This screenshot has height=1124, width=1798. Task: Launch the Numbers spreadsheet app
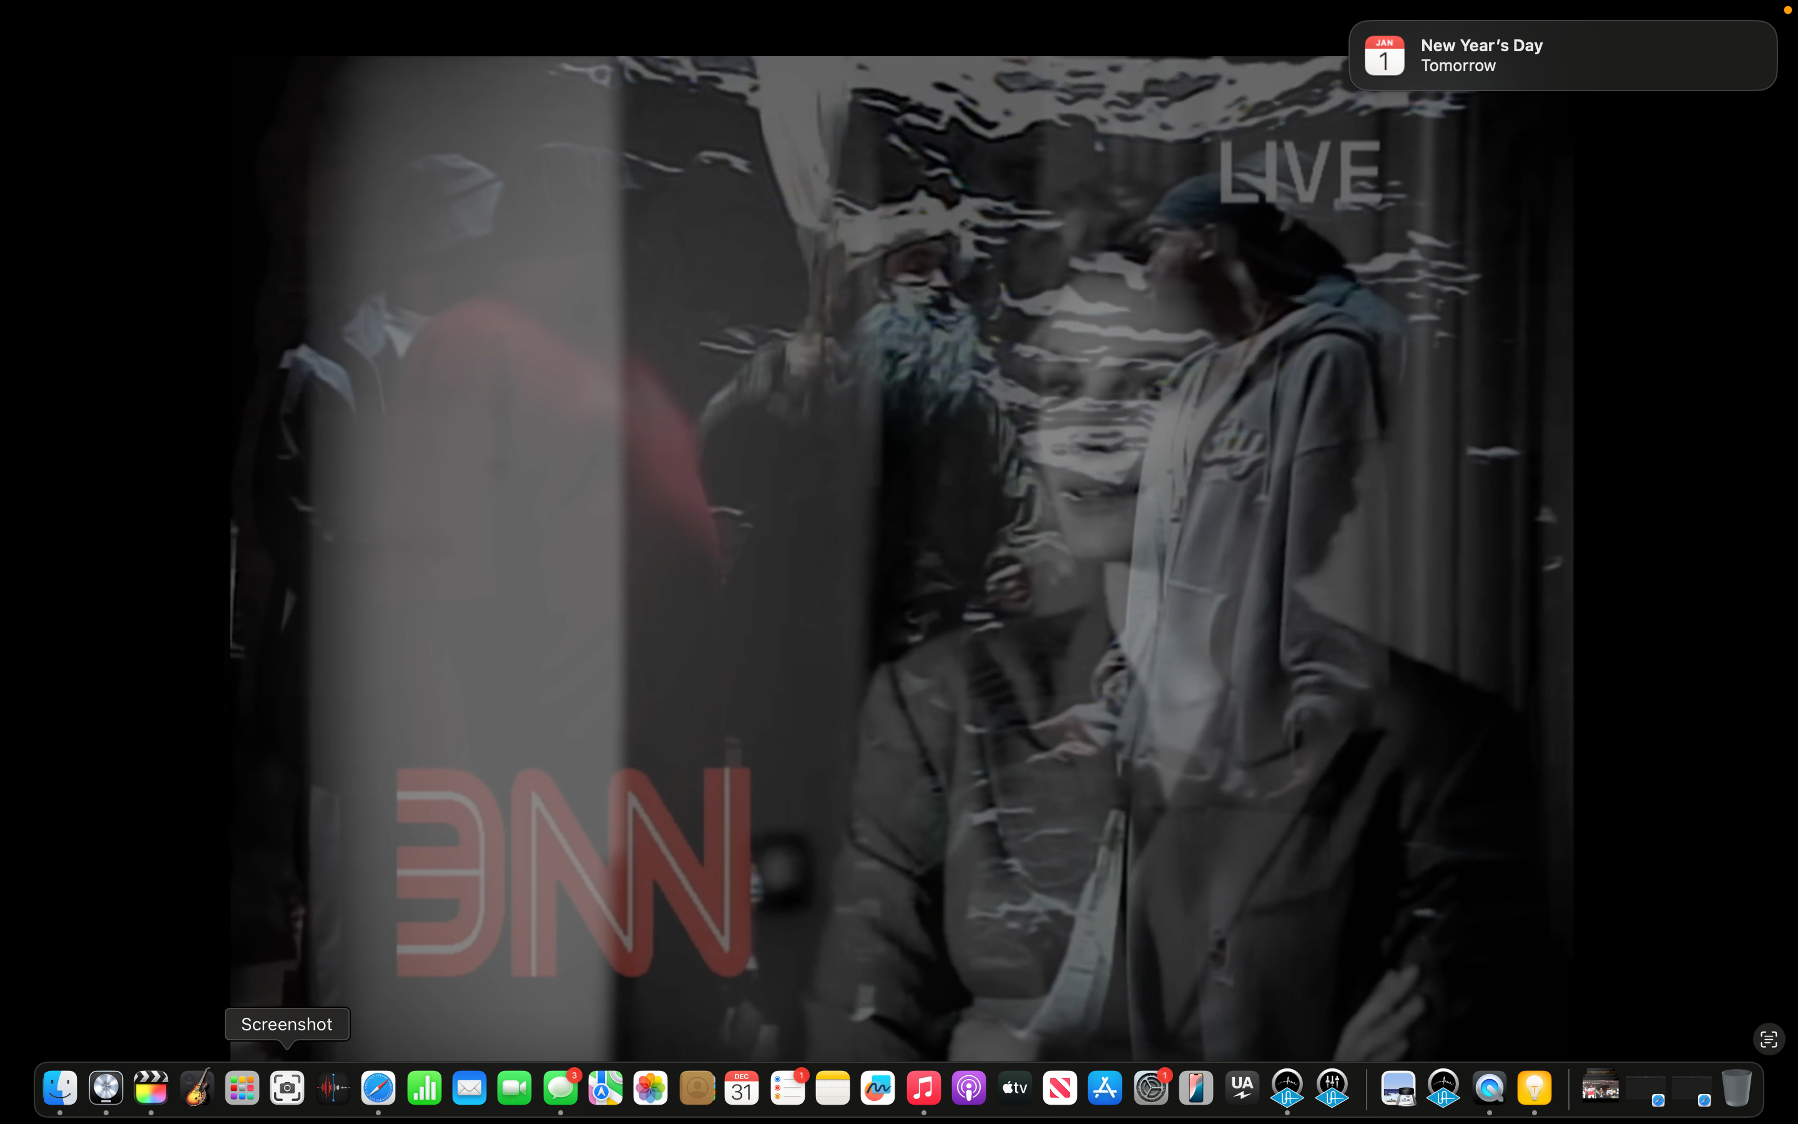pyautogui.click(x=423, y=1088)
